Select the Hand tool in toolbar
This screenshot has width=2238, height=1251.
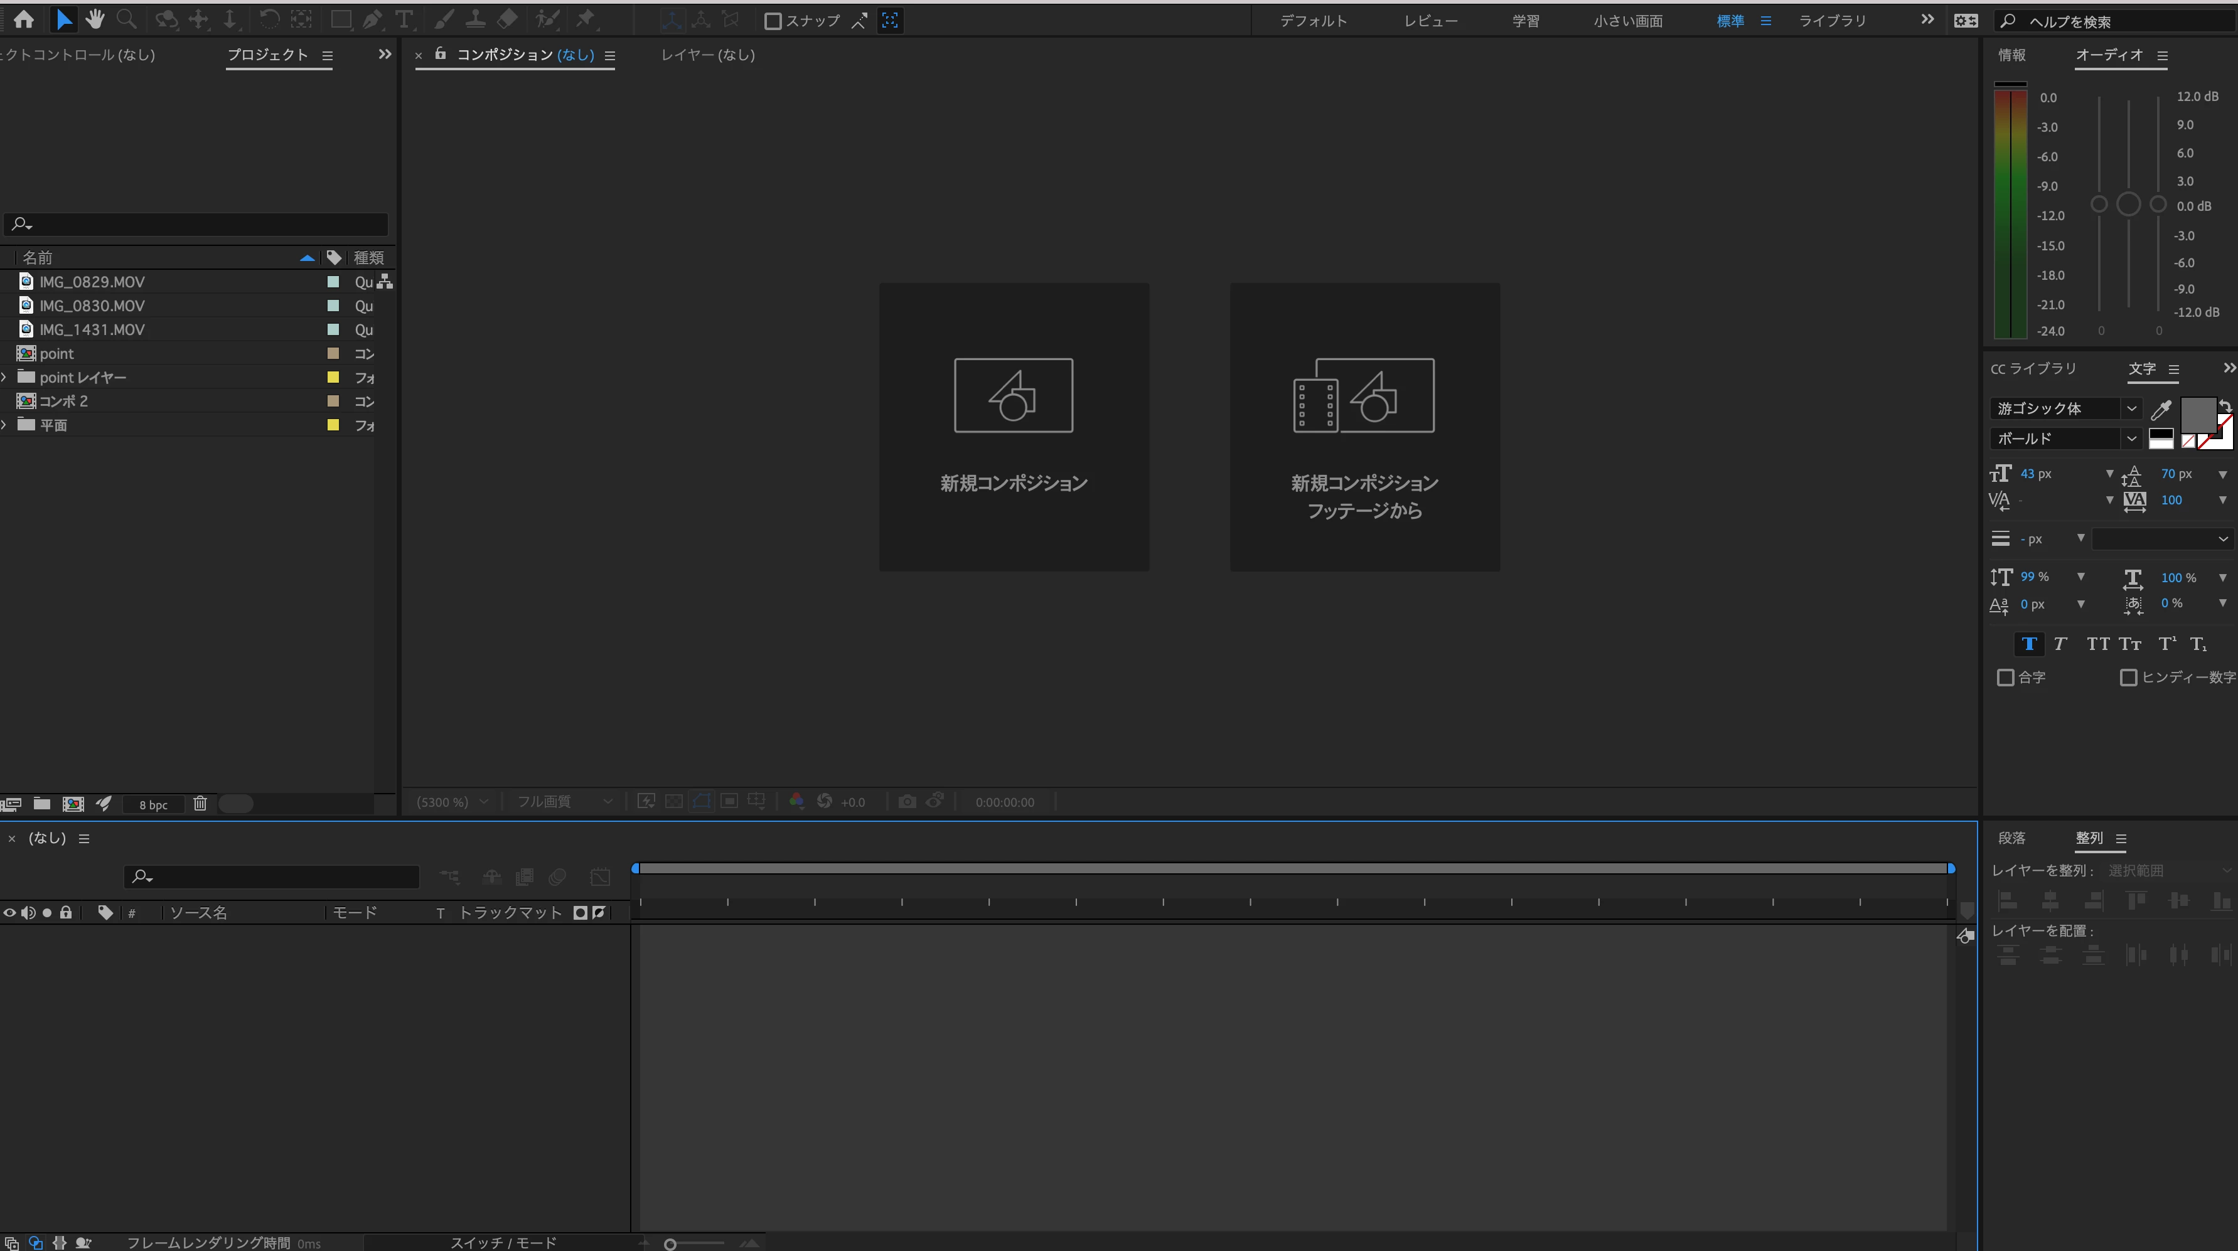pos(95,19)
